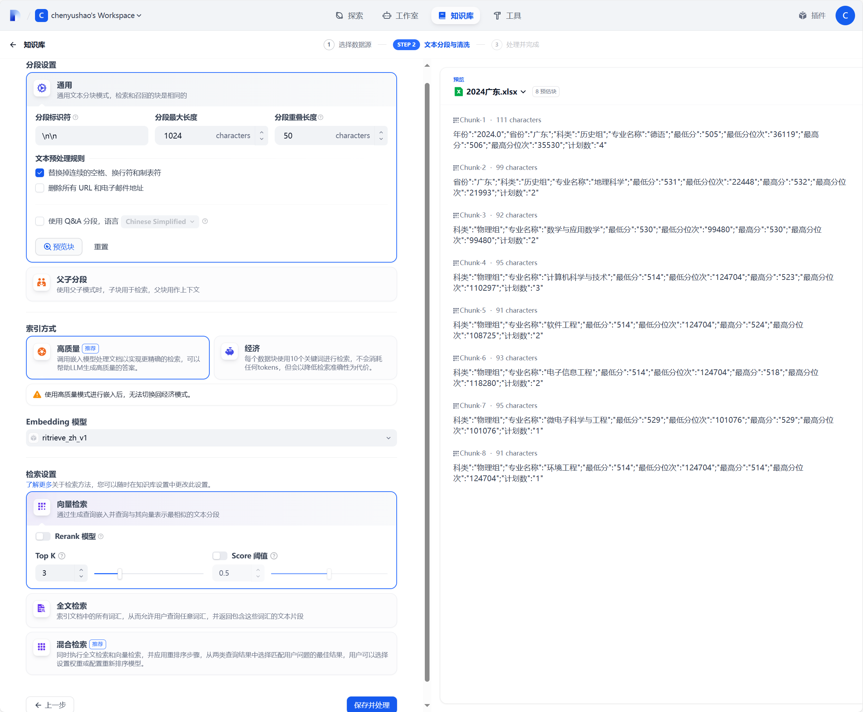Click the step 1 circle indicator
The width and height of the screenshot is (863, 712).
click(x=329, y=45)
